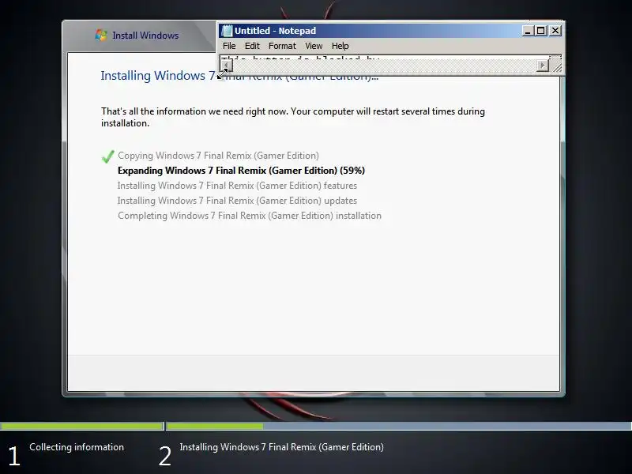632x474 pixels.
Task: Click the Install Windows title text
Action: point(145,36)
